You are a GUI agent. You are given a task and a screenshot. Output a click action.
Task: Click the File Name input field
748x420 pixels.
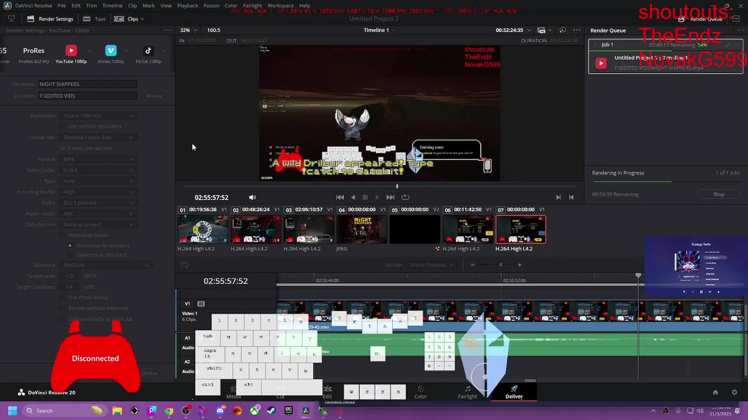pos(88,84)
